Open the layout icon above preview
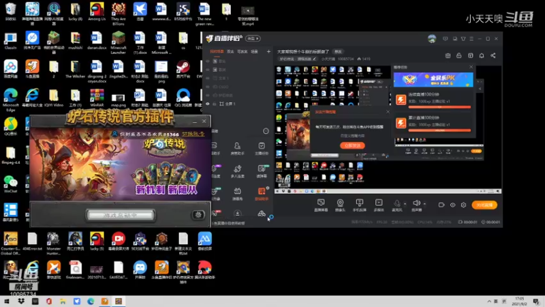 pos(470,56)
